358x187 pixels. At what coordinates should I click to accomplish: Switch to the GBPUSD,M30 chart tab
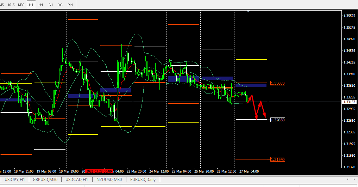pyautogui.click(x=45, y=180)
